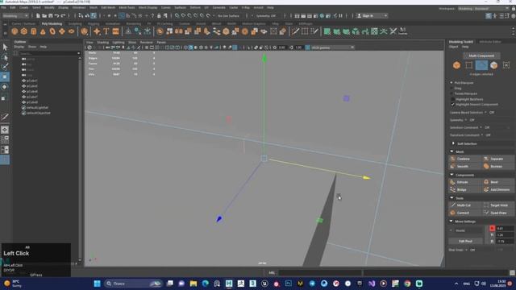This screenshot has height=290, width=516.
Task: Select face mode icon in Modeling Toolkit
Action: [493, 65]
